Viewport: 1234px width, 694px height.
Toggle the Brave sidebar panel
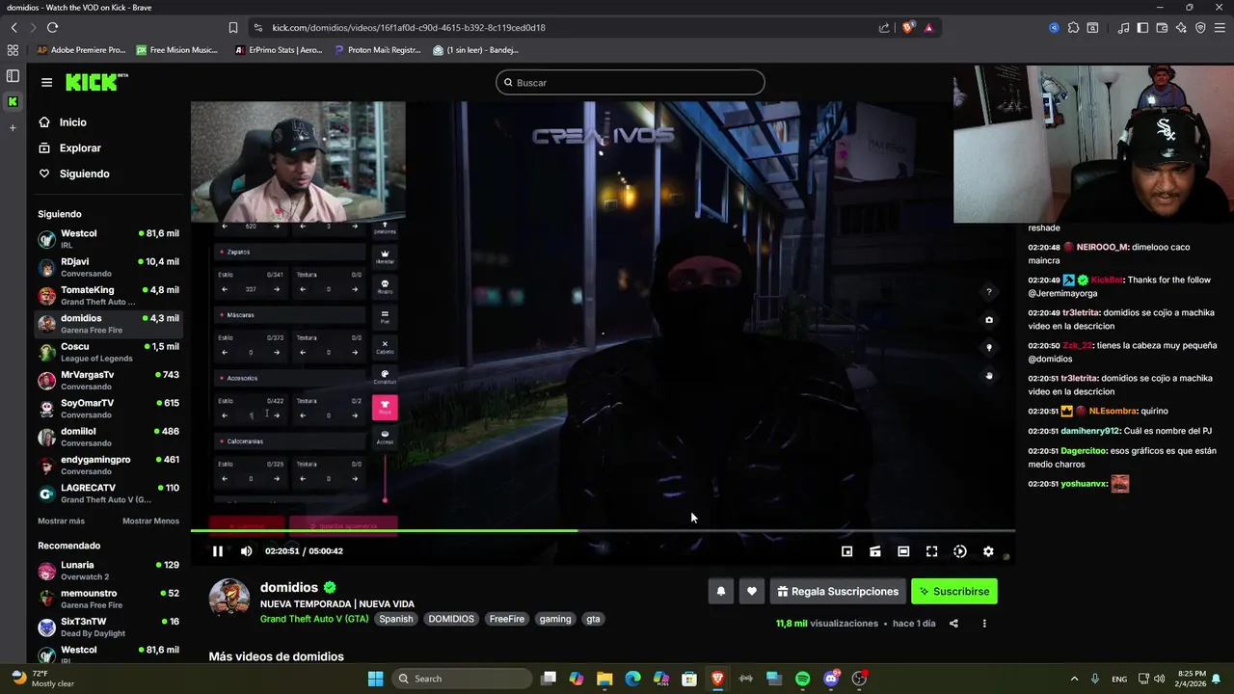(x=1143, y=28)
